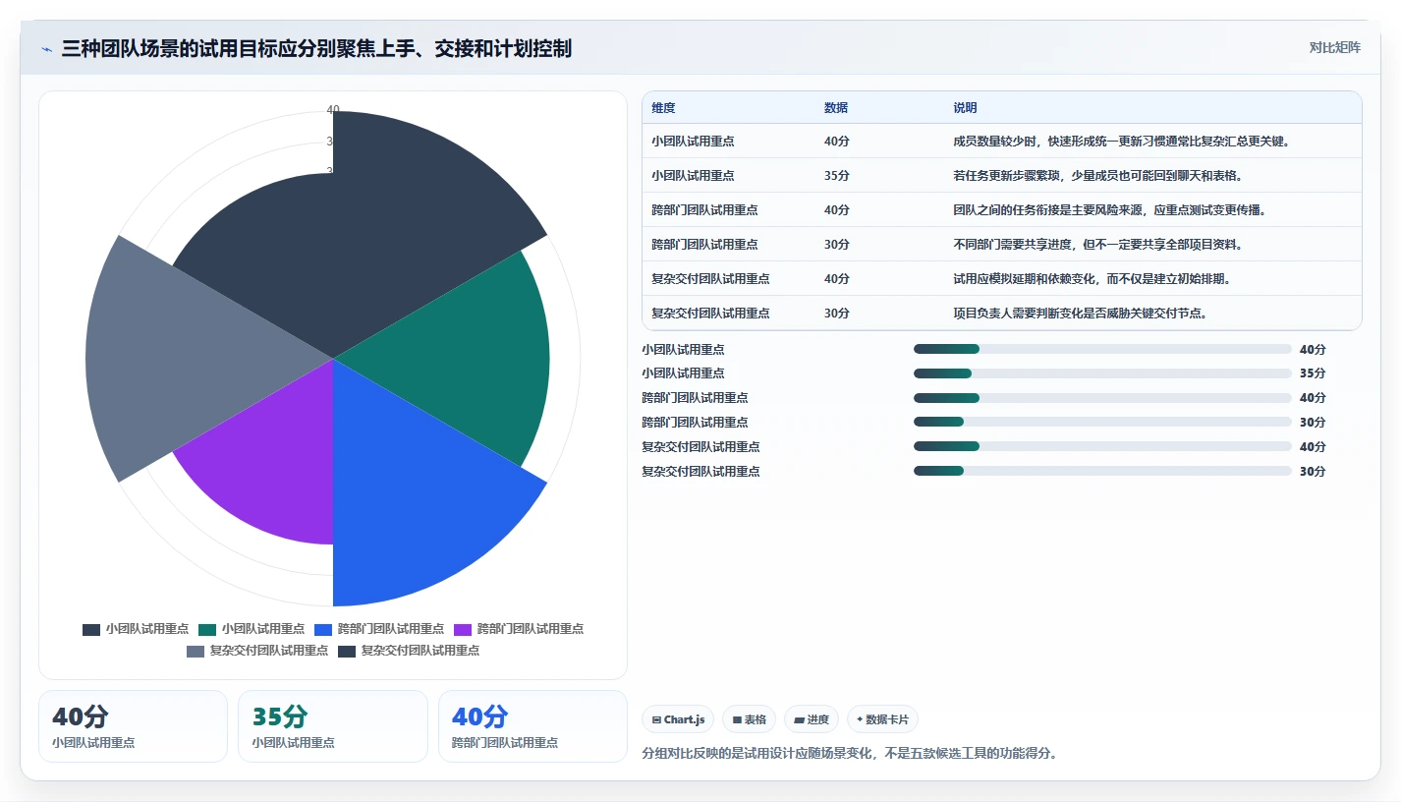Screen dimensions: 1401x802
Task: Toggle the blue 跨部门团队试用重点 legend swatch
Action: (x=323, y=629)
